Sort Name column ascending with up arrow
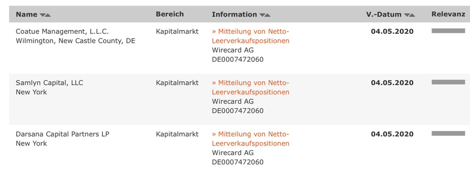The height and width of the screenshot is (176, 470). coord(48,15)
